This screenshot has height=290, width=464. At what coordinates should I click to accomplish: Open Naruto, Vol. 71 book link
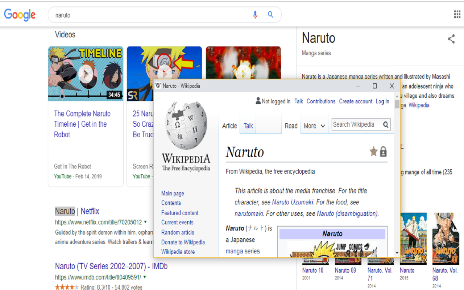(x=380, y=274)
